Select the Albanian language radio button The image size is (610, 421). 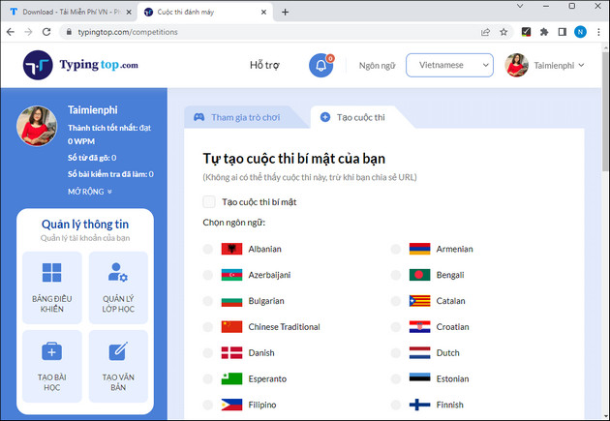208,249
